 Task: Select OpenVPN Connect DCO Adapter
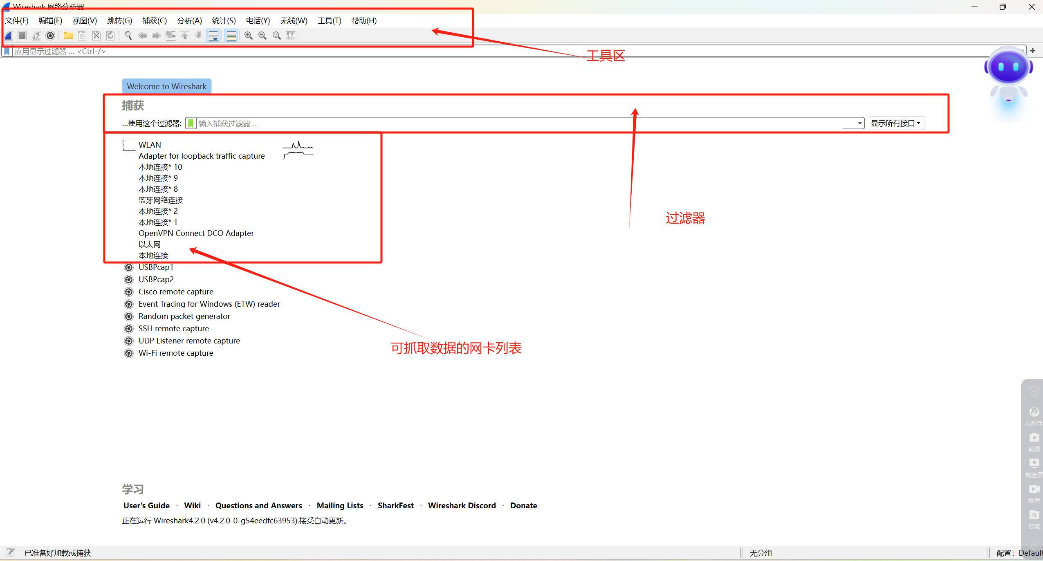coord(196,233)
